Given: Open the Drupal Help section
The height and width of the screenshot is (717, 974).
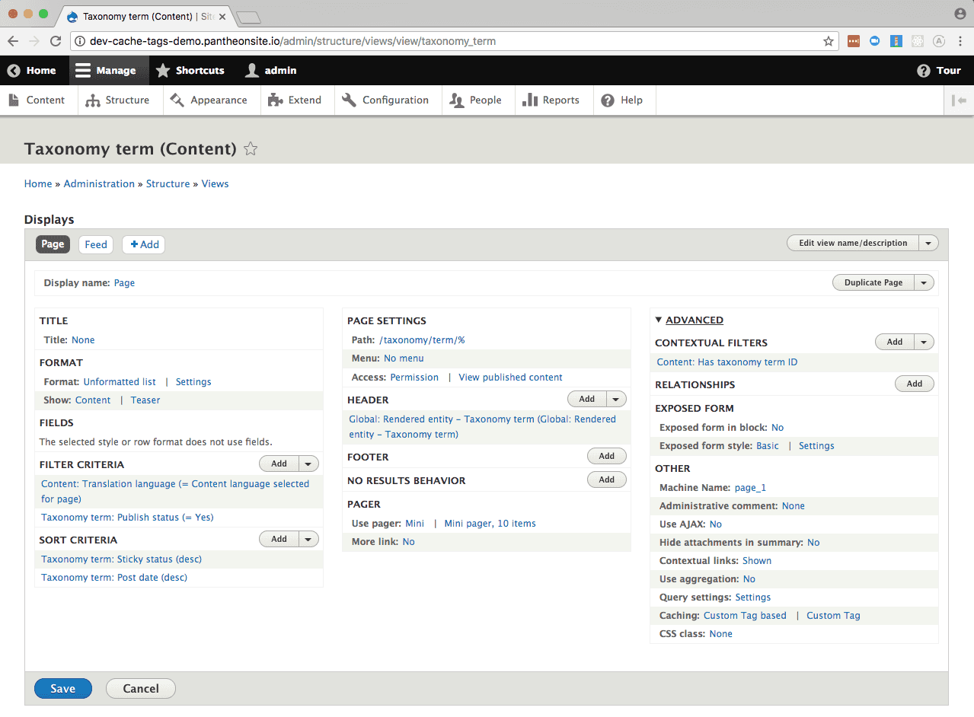Looking at the screenshot, I should point(631,100).
